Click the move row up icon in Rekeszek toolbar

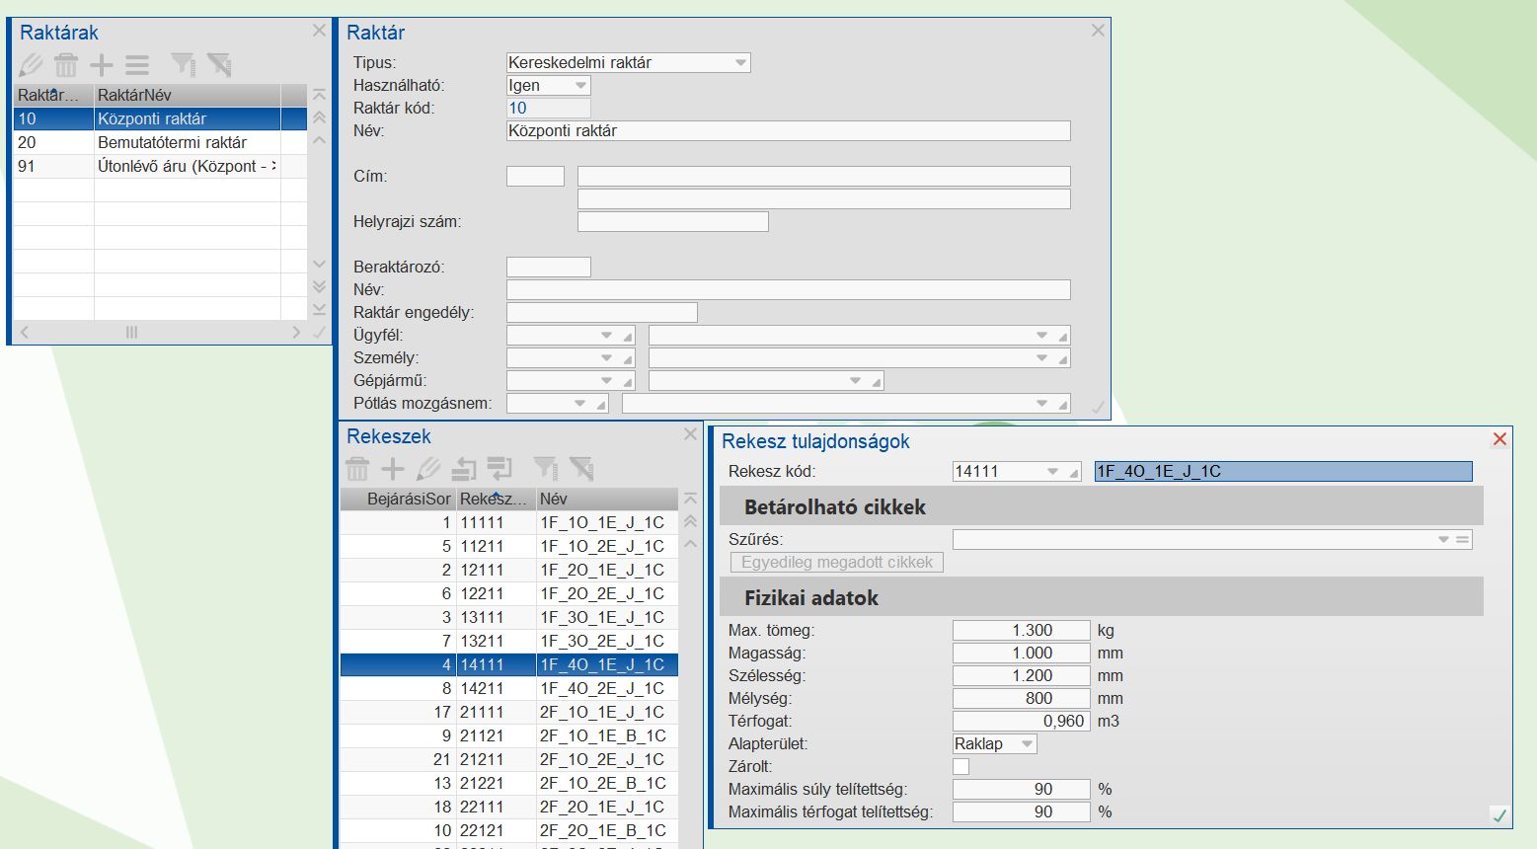[x=464, y=468]
